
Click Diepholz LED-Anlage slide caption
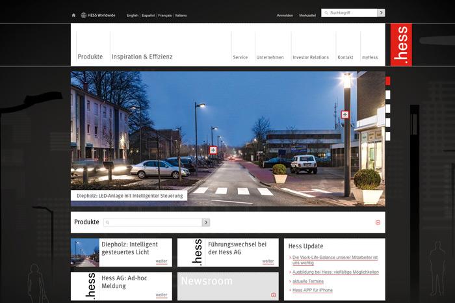coord(129,196)
